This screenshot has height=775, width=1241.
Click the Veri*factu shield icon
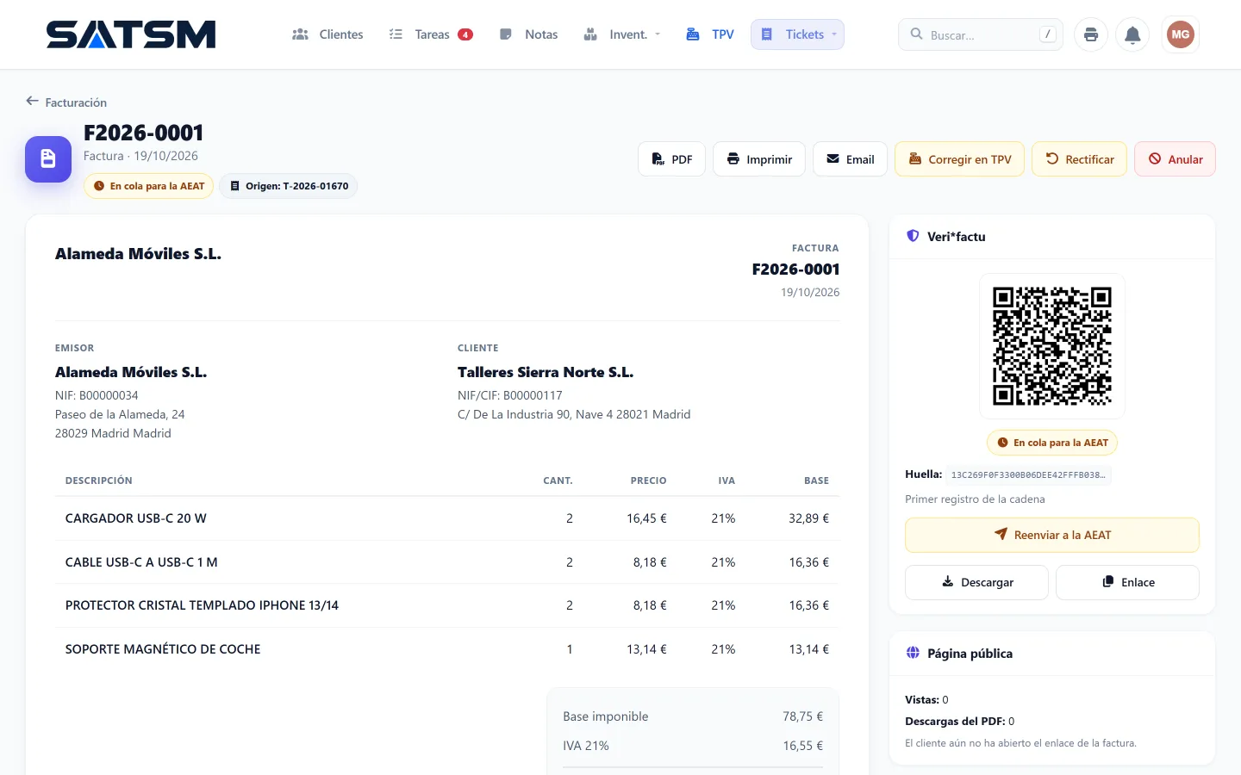[x=913, y=236]
